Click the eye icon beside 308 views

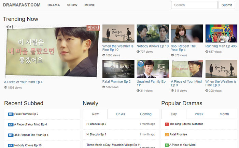point(207,91)
